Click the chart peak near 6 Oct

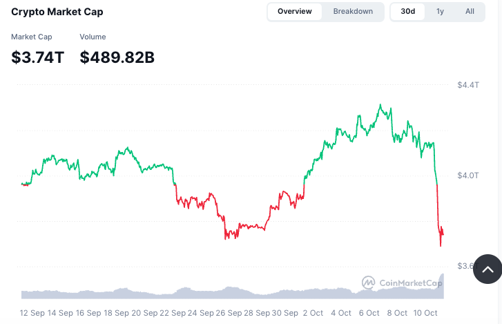click(x=380, y=105)
